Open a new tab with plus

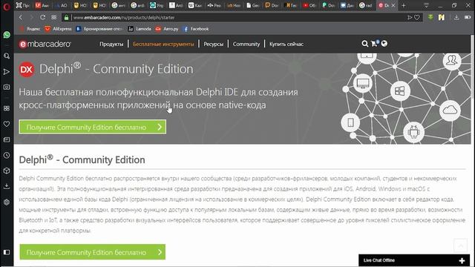[x=404, y=5]
